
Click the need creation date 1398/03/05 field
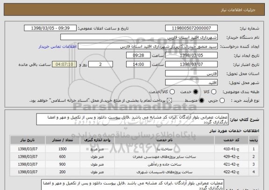191,56
